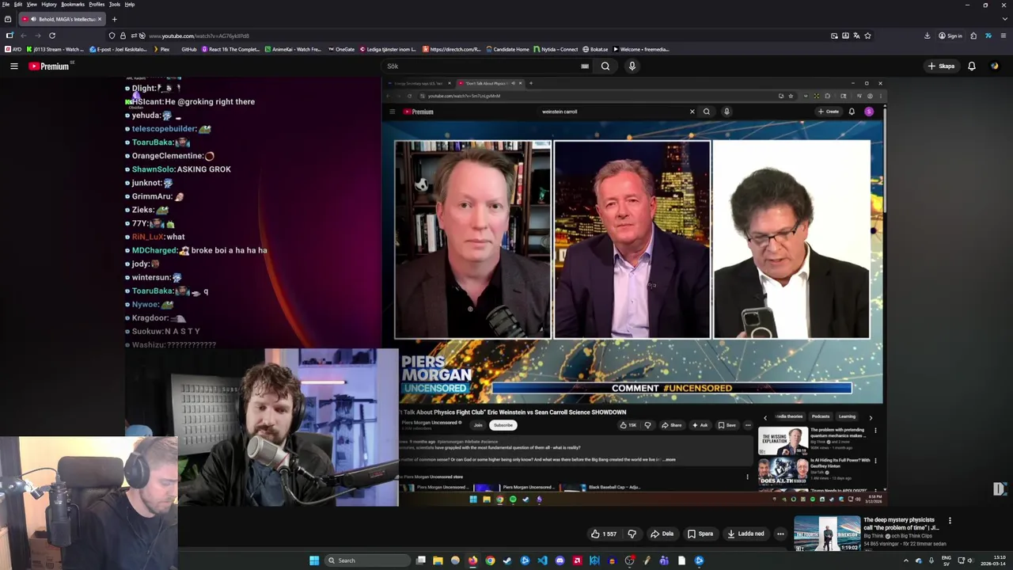Viewport: 1013px width, 570px height.
Task: Open the AYD bookmark
Action: (x=13, y=49)
